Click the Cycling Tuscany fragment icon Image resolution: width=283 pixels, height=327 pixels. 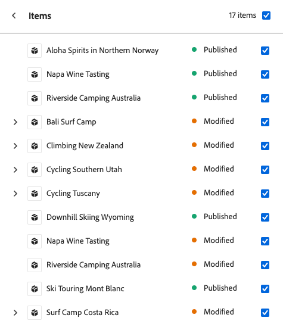point(35,194)
